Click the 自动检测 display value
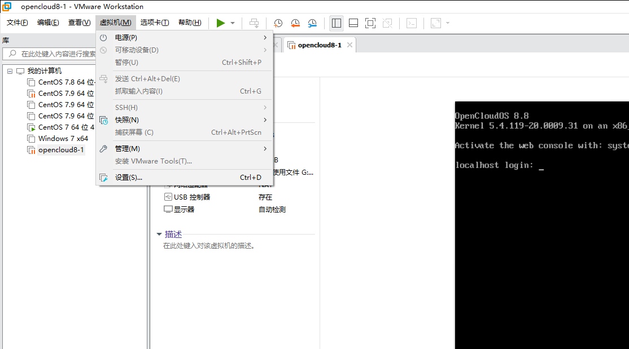 pyautogui.click(x=272, y=210)
